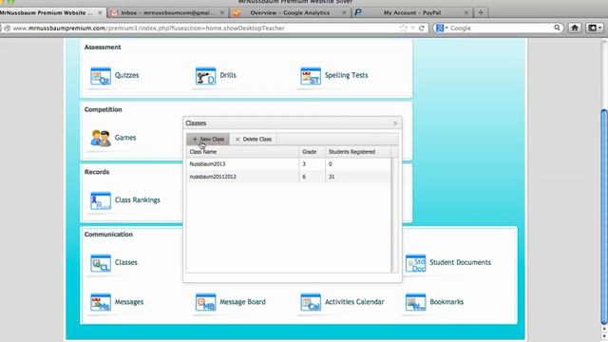Image resolution: width=608 pixels, height=342 pixels.
Task: Click the Student Documents link text
Action: 460,262
